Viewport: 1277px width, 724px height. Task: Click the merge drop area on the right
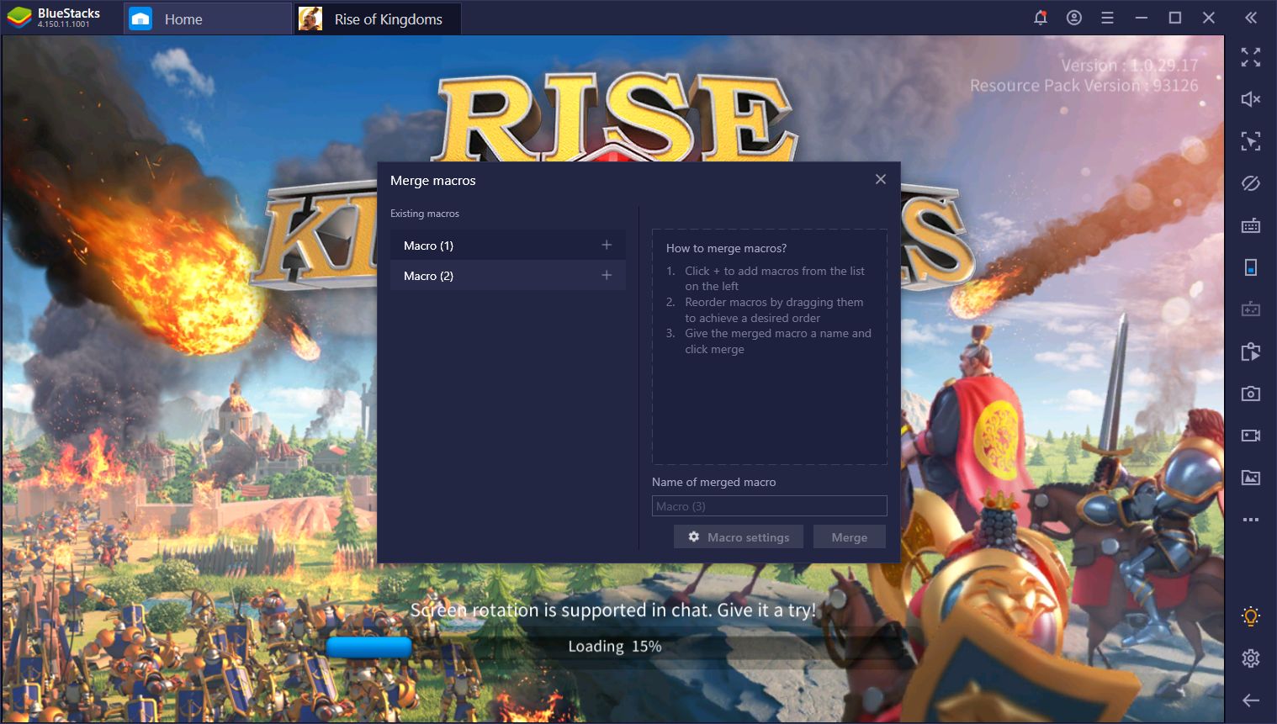click(x=770, y=346)
